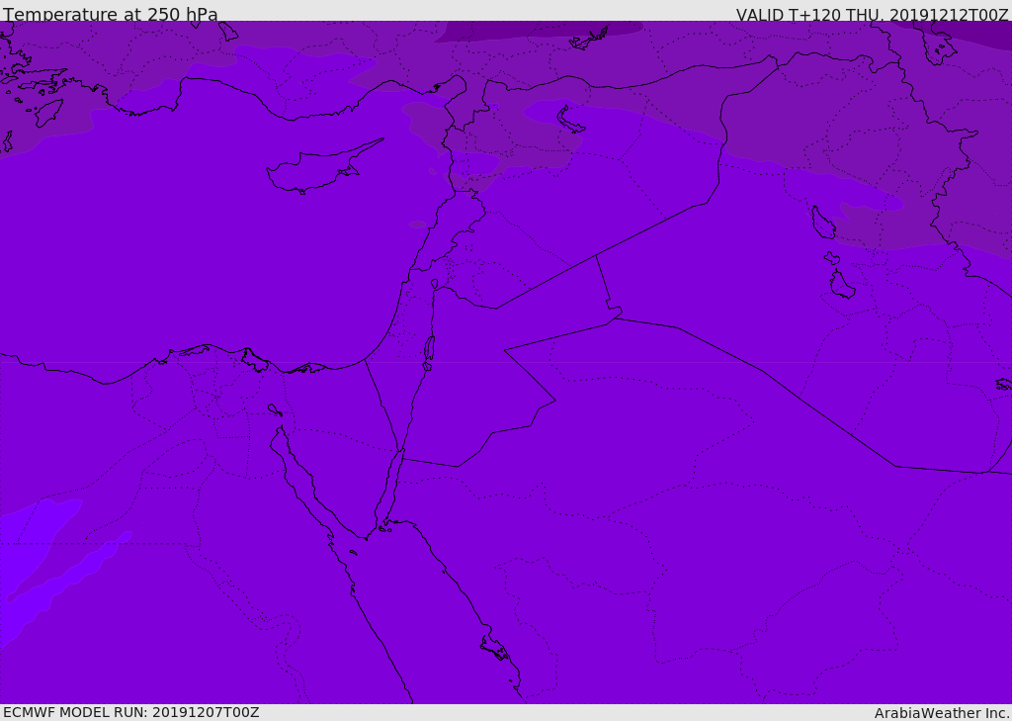Click the 'ECMWF MODEL RUN: 20191207T00Z' text

131,713
